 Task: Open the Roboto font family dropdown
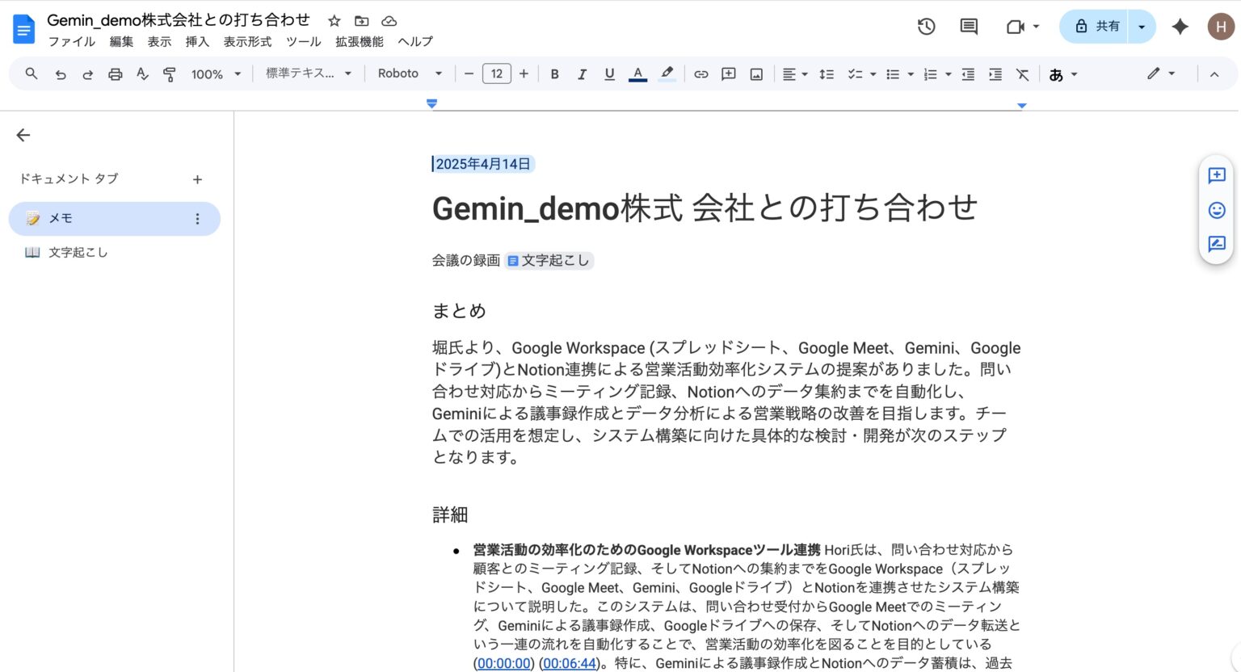[x=408, y=73]
